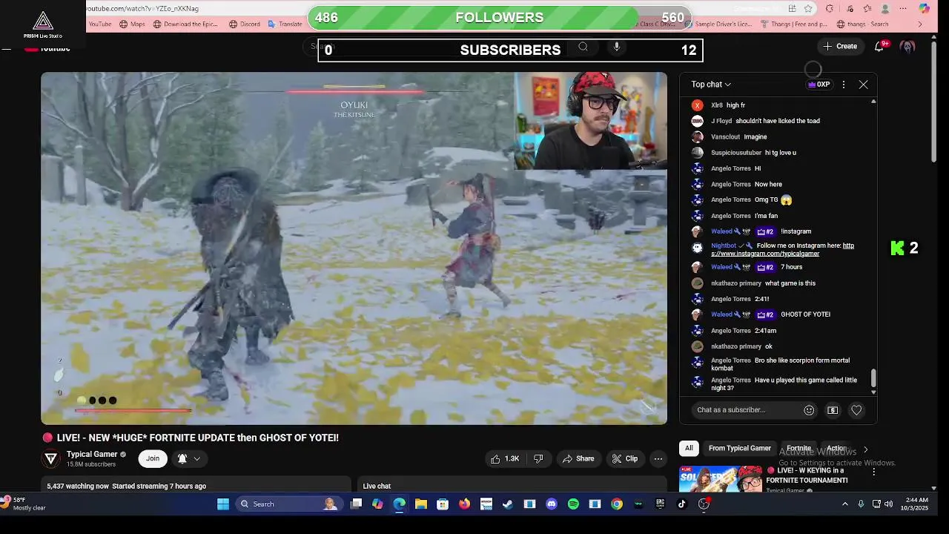949x534 pixels.
Task: Open File Explorer from the taskbar
Action: [421, 504]
